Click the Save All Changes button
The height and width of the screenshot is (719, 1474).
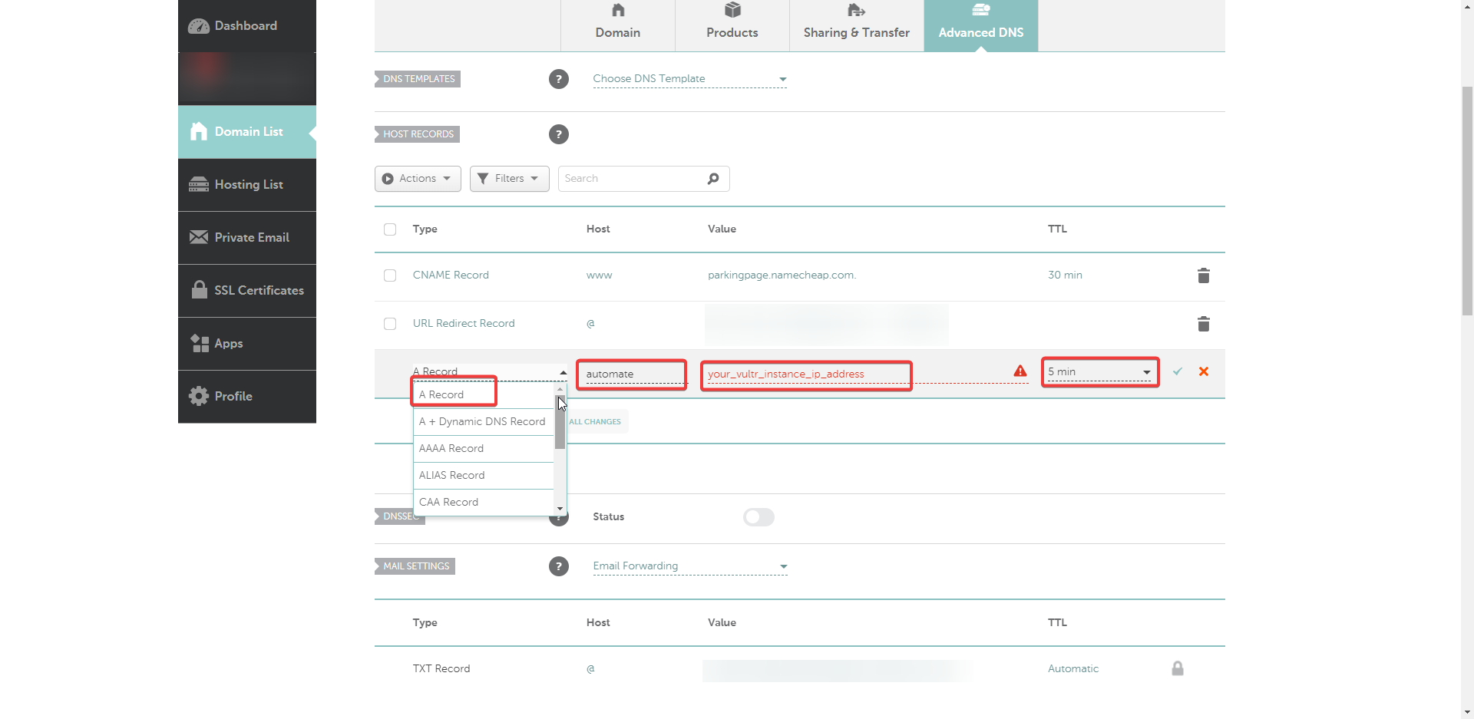[597, 422]
